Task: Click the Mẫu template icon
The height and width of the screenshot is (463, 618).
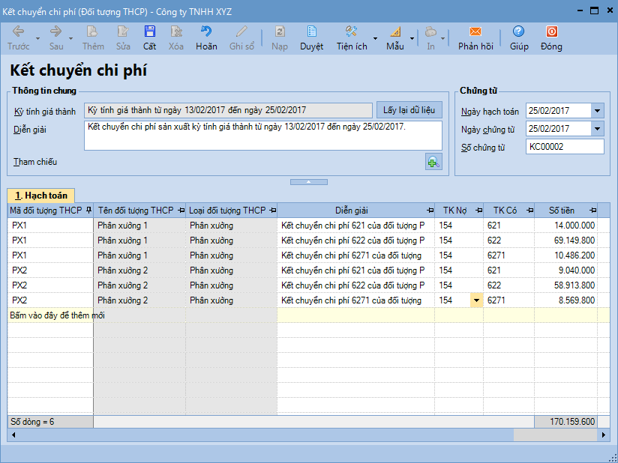Action: click(395, 32)
